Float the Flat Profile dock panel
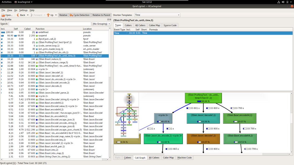 pos(108,19)
